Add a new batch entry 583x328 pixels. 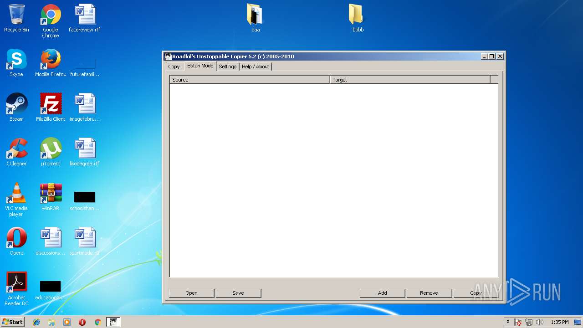(382, 293)
